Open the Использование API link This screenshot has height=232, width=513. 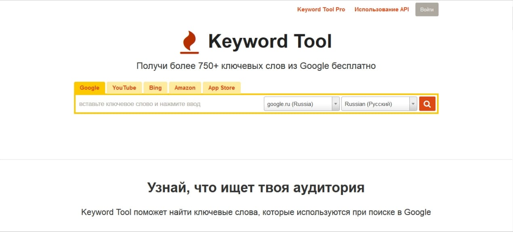[382, 9]
